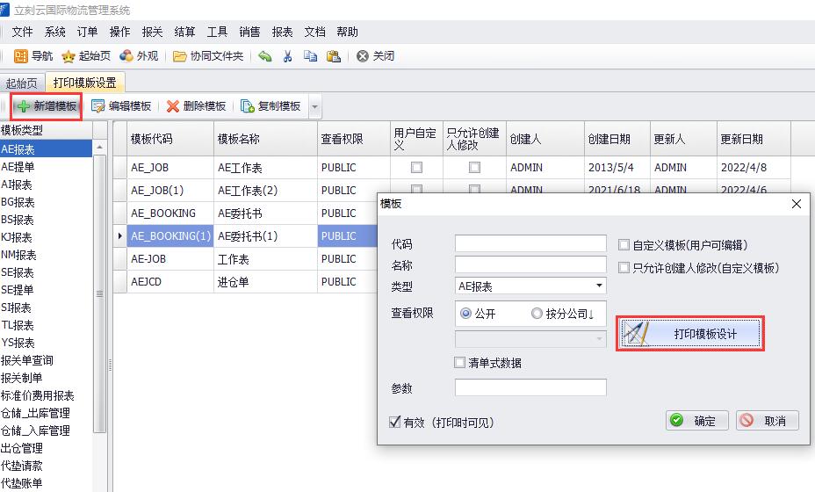
Task: Click 外观 appearance toolbar icon
Action: (139, 56)
